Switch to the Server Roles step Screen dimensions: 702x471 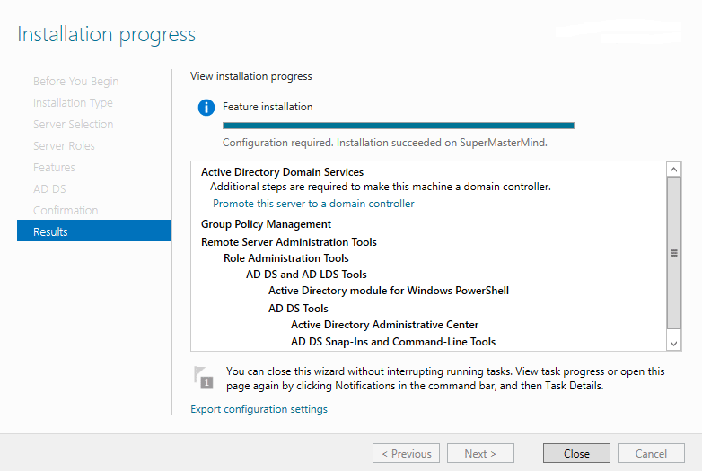pyautogui.click(x=64, y=145)
